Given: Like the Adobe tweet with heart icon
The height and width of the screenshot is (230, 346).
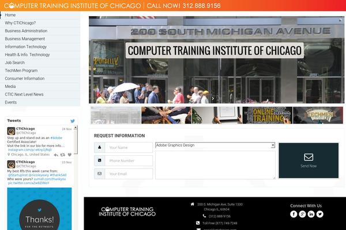Looking at the screenshot, I should pos(70,155).
